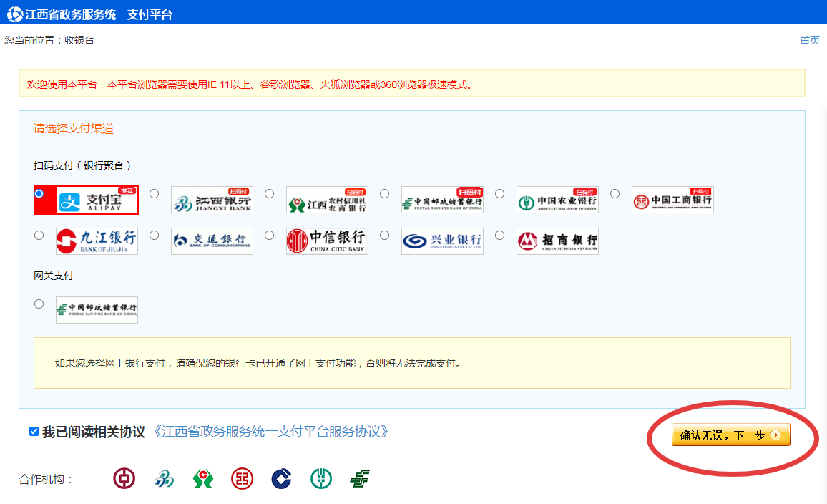Click the platform logo in the header

pos(15,14)
